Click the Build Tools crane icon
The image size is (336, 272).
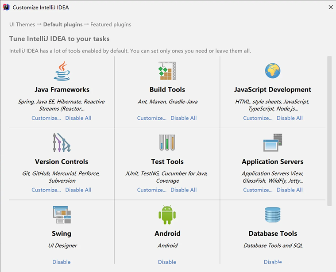167,71
